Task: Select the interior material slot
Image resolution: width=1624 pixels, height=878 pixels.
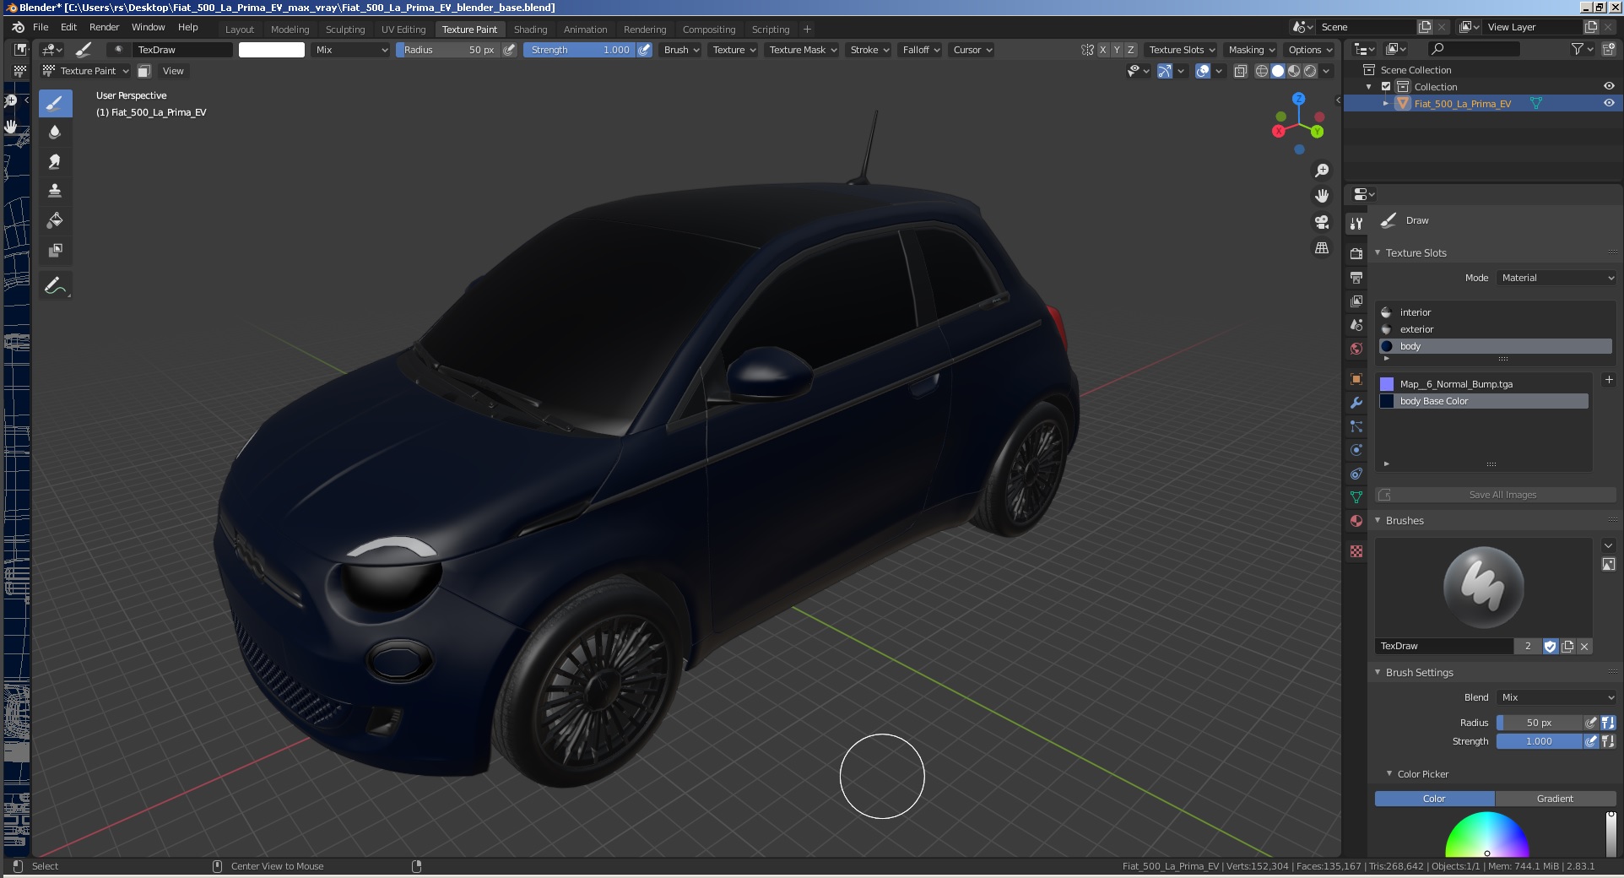Action: pos(1496,312)
